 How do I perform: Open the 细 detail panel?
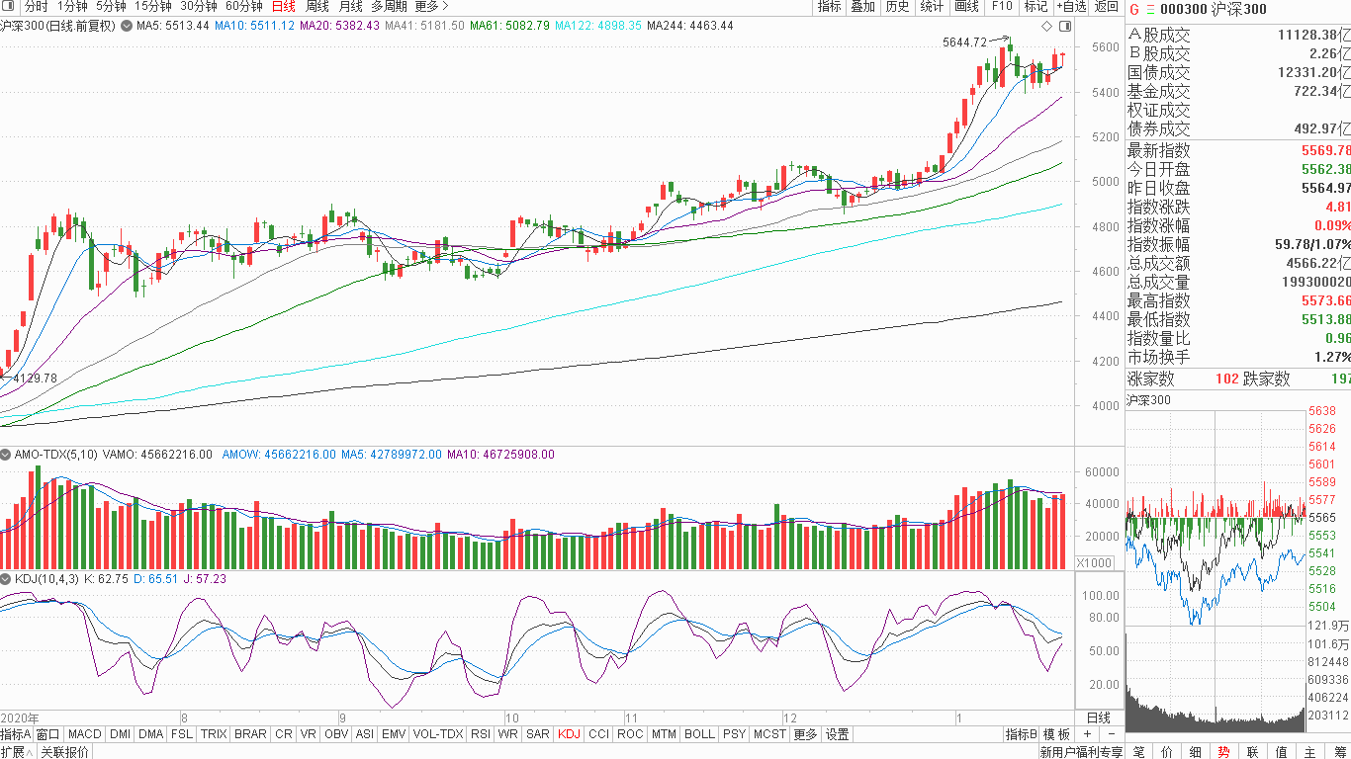(1196, 752)
